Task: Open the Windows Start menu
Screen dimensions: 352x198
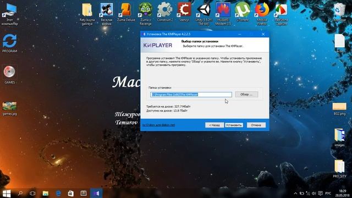Action: tap(7, 193)
